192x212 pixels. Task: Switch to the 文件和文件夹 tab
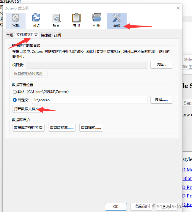pos(27,35)
